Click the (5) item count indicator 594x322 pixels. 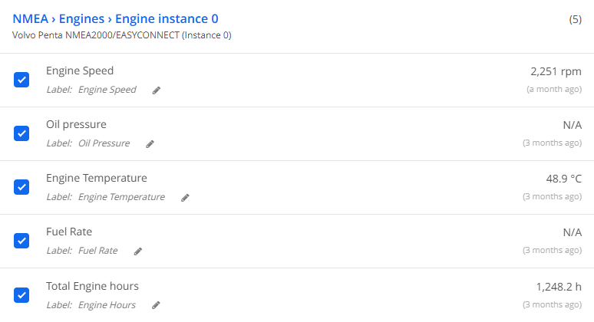click(575, 19)
